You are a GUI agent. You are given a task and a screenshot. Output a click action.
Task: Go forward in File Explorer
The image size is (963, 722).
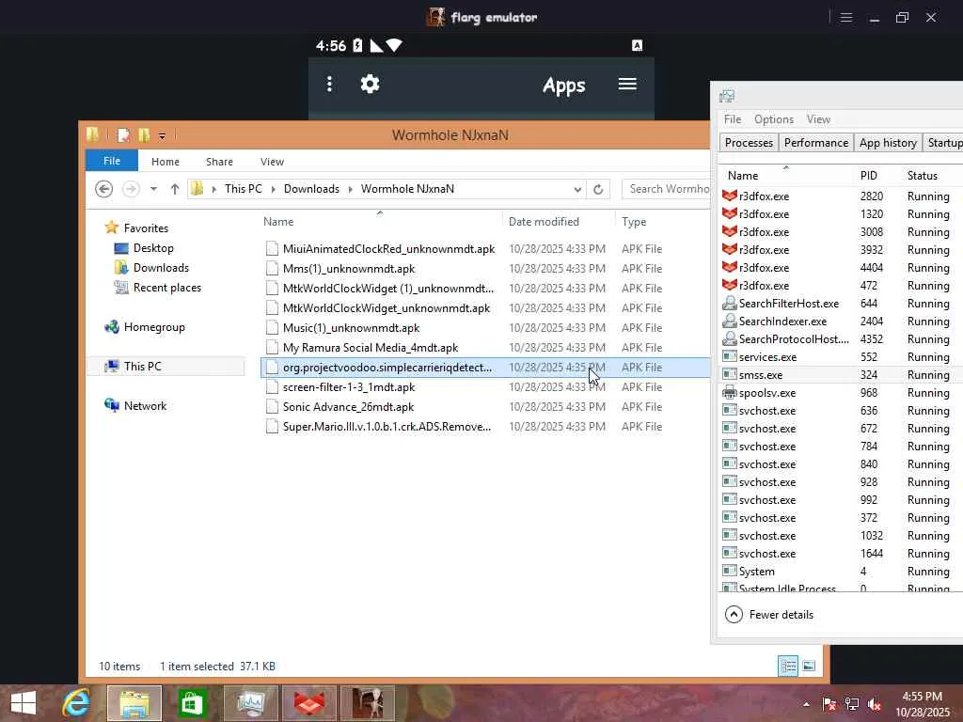click(131, 188)
